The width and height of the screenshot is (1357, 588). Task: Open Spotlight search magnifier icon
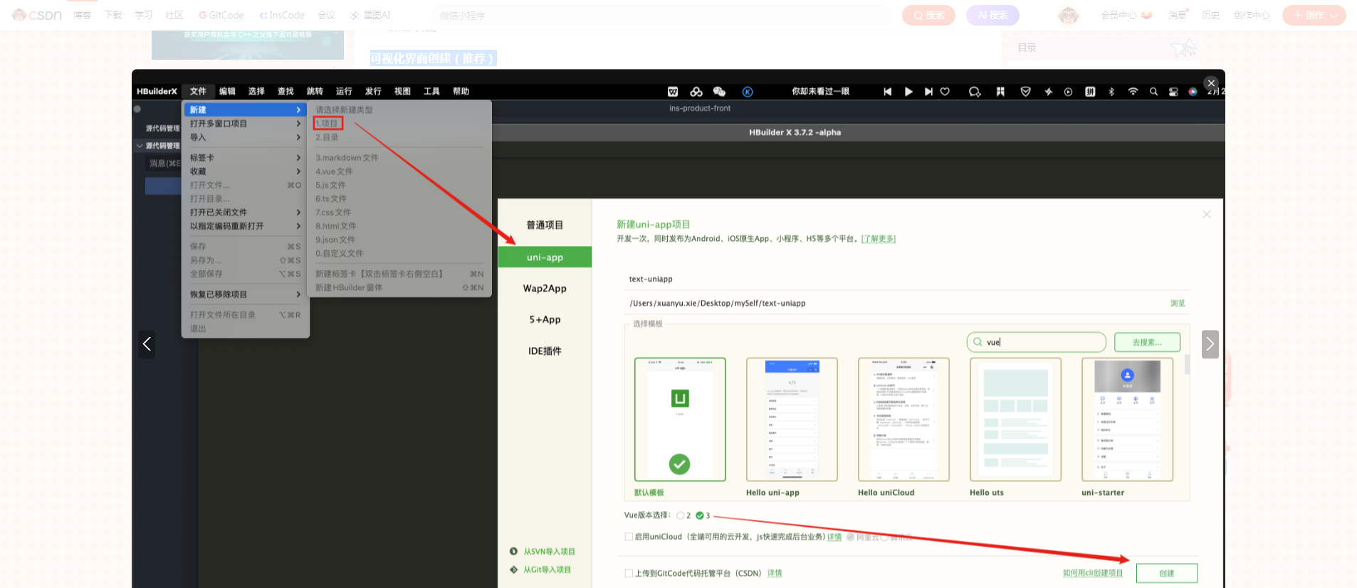1153,92
